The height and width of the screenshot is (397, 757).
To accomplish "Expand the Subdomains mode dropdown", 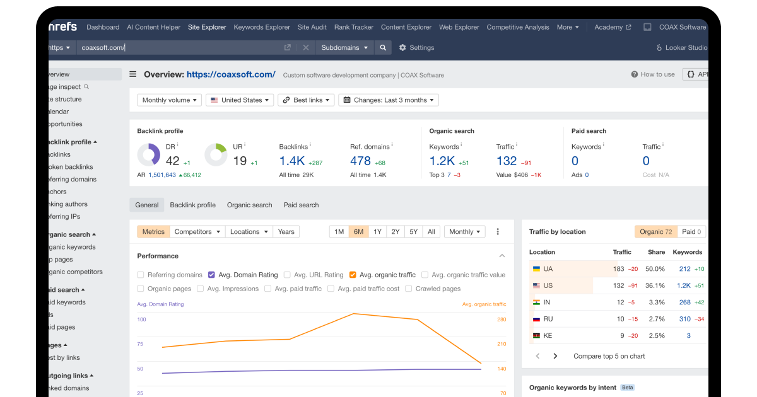I will click(x=344, y=47).
